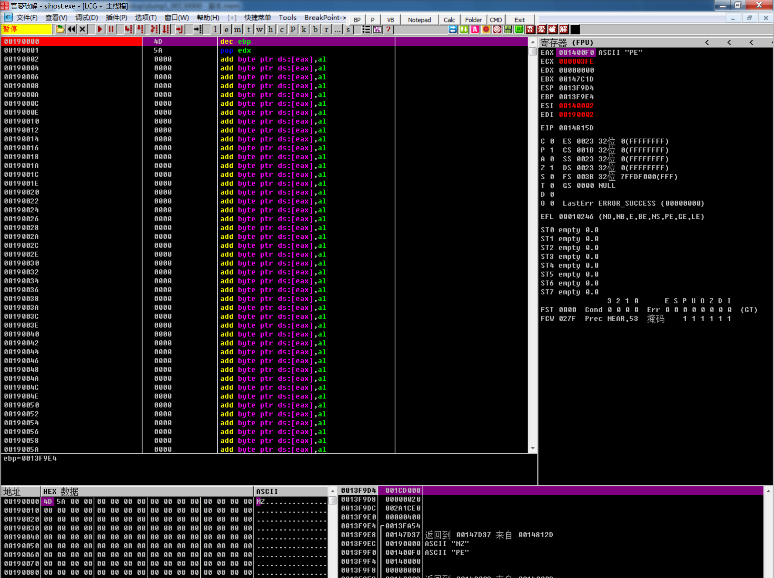The height and width of the screenshot is (578, 774).
Task: Select the EAX register value 001400F0
Action: (x=576, y=52)
